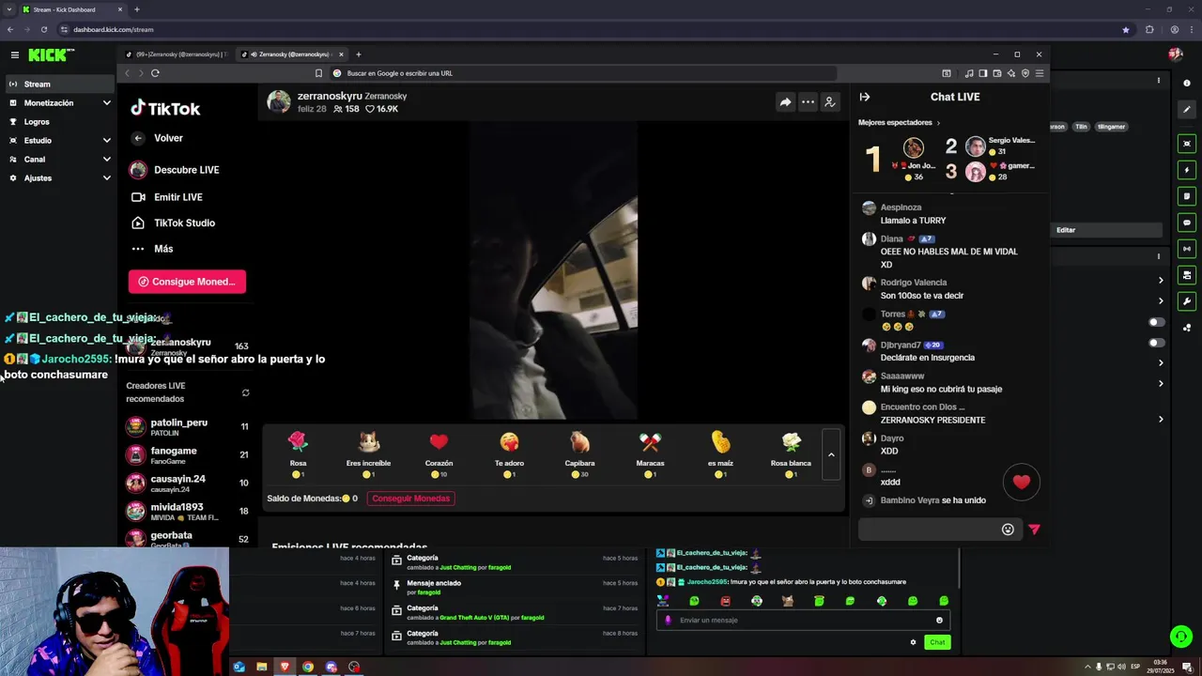Send TikTok chat message arrow
This screenshot has height=676, width=1202.
(x=1034, y=530)
